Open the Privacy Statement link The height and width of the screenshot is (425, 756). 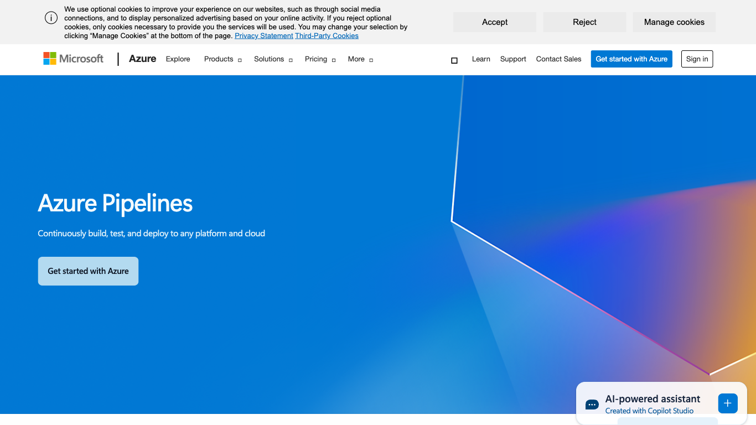click(264, 36)
